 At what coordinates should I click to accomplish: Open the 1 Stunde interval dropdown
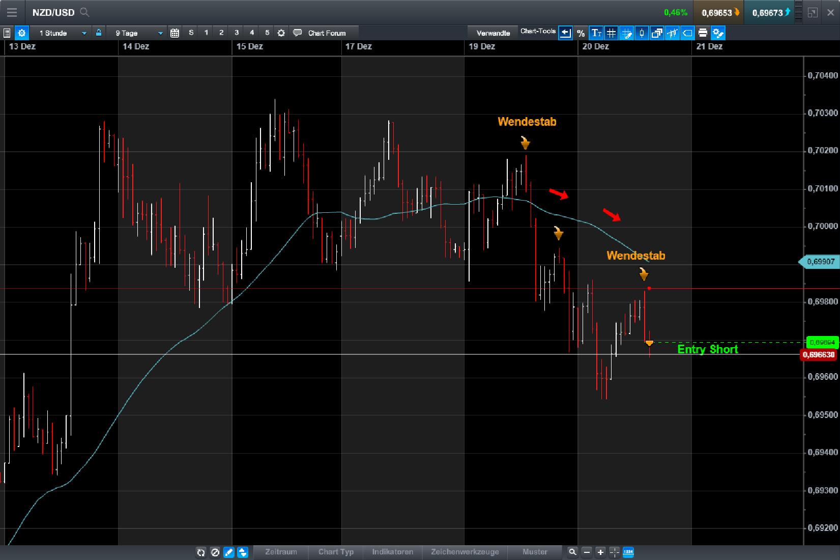(61, 33)
